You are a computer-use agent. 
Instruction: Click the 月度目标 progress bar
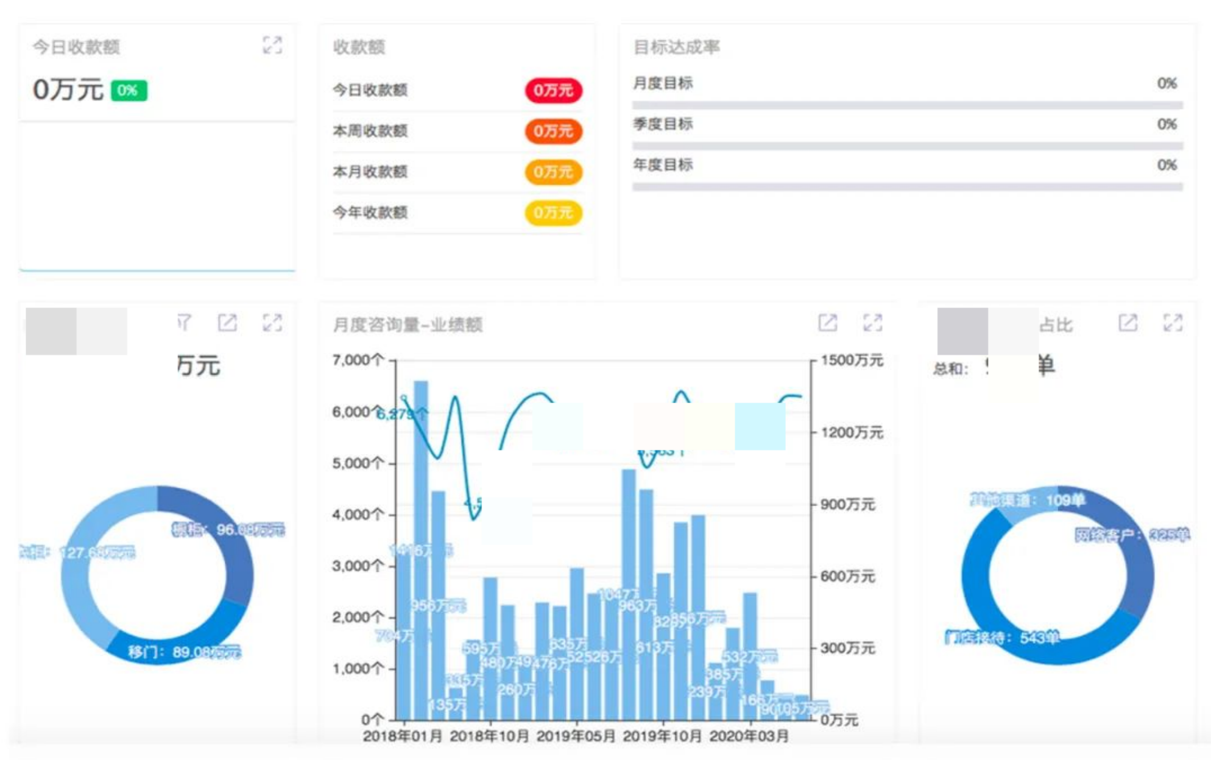pos(908,105)
